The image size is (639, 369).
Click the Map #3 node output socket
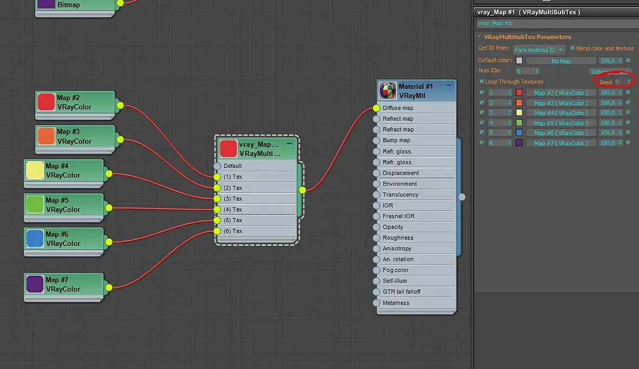120,139
